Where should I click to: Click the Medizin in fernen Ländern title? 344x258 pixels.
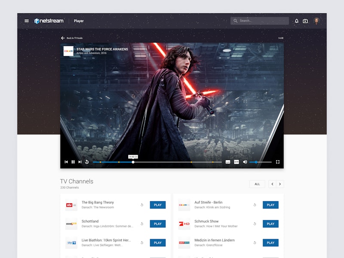point(215,240)
